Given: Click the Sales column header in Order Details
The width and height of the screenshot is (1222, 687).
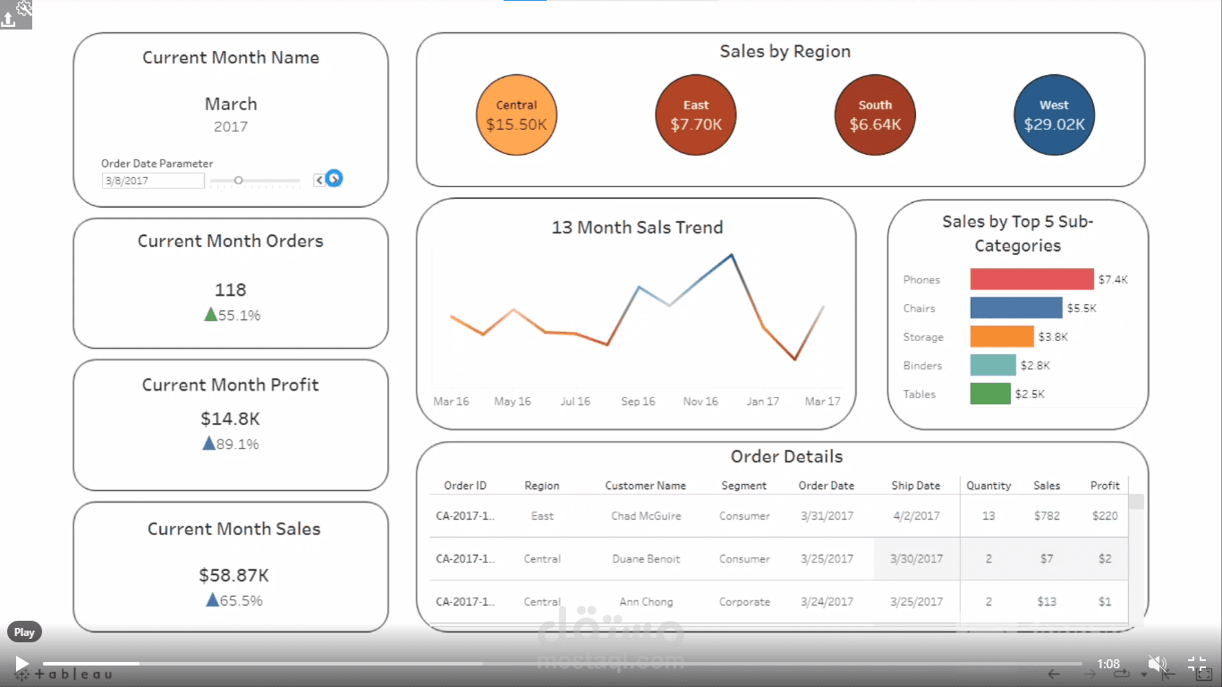Looking at the screenshot, I should [x=1047, y=486].
